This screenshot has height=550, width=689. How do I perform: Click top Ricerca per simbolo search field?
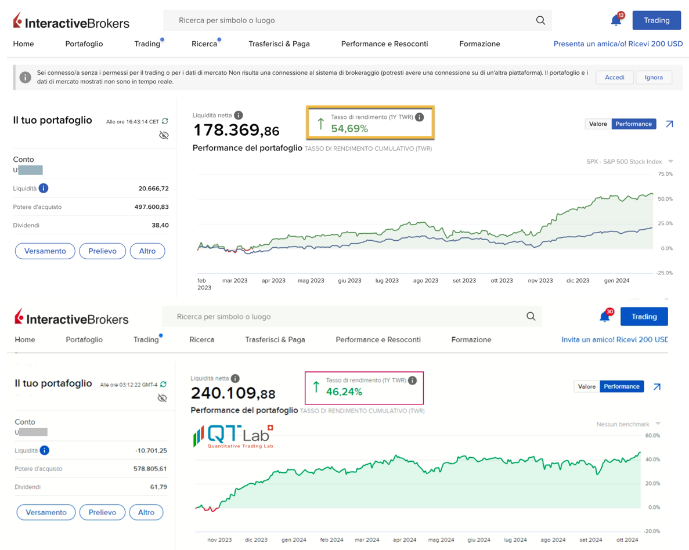point(348,20)
